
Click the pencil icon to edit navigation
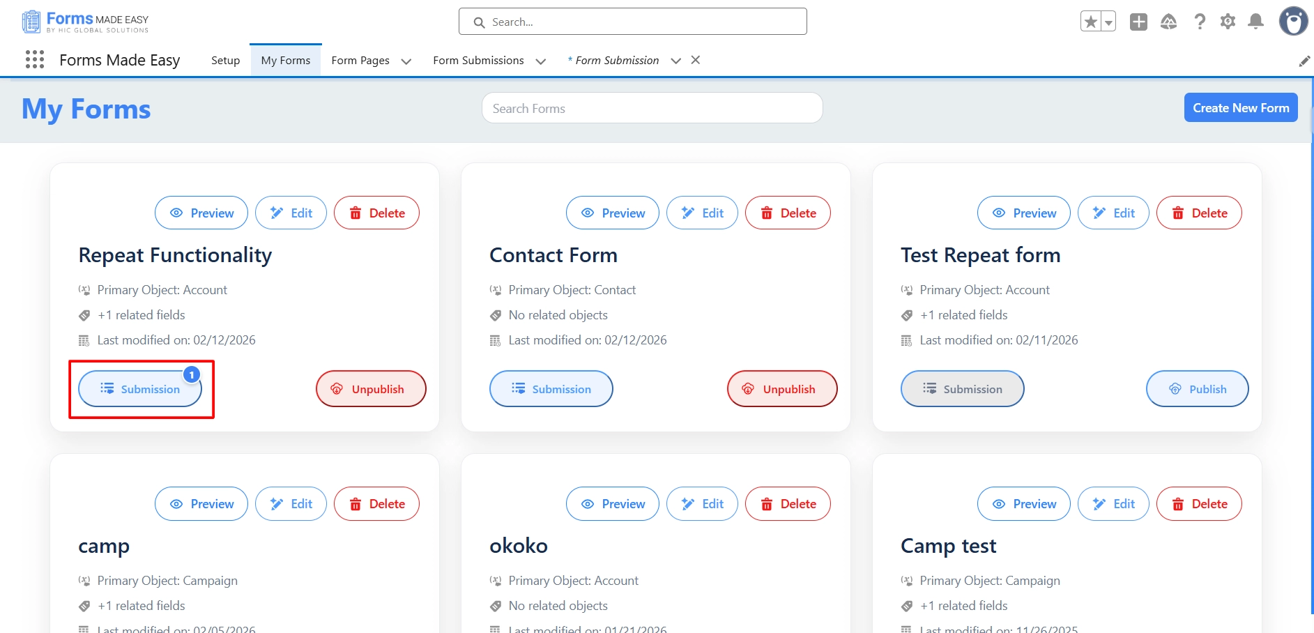pos(1304,61)
